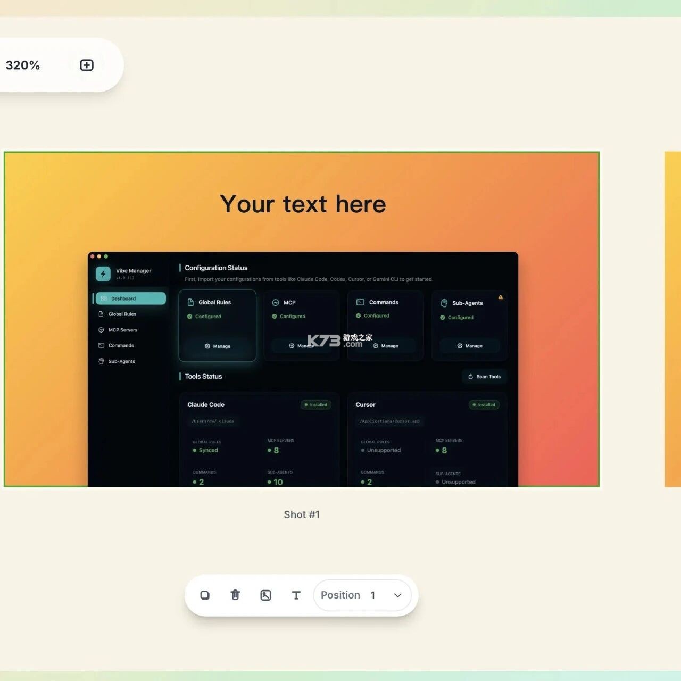Zoom in with the plus icon
The image size is (681, 681).
87,65
